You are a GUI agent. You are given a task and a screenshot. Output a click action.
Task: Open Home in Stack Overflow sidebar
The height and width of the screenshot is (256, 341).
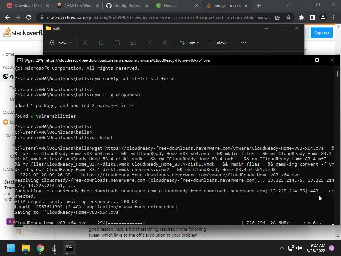pos(8,54)
